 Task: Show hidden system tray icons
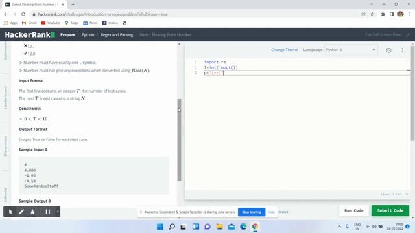pos(339,227)
